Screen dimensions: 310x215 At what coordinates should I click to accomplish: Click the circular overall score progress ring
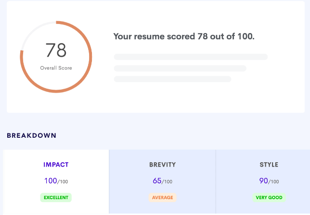(x=56, y=57)
